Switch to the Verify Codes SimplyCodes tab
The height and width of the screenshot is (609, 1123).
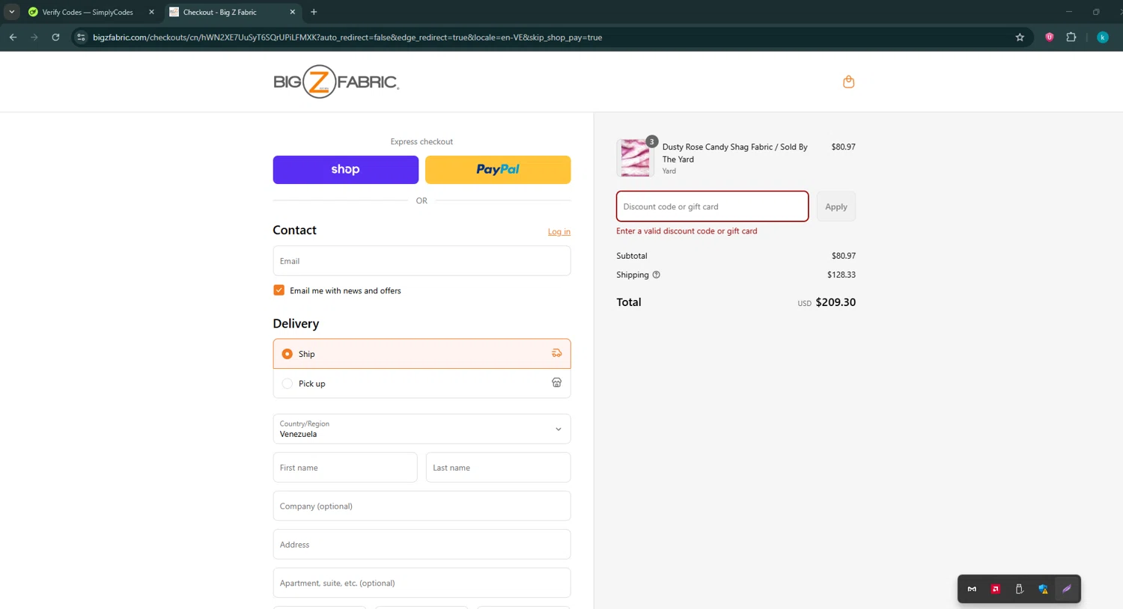pyautogui.click(x=88, y=12)
